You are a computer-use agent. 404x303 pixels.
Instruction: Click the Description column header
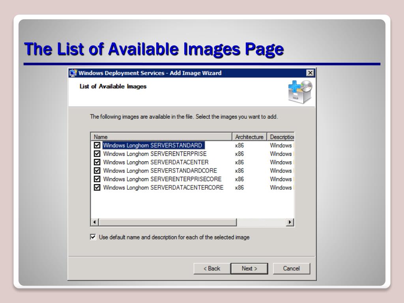point(281,137)
